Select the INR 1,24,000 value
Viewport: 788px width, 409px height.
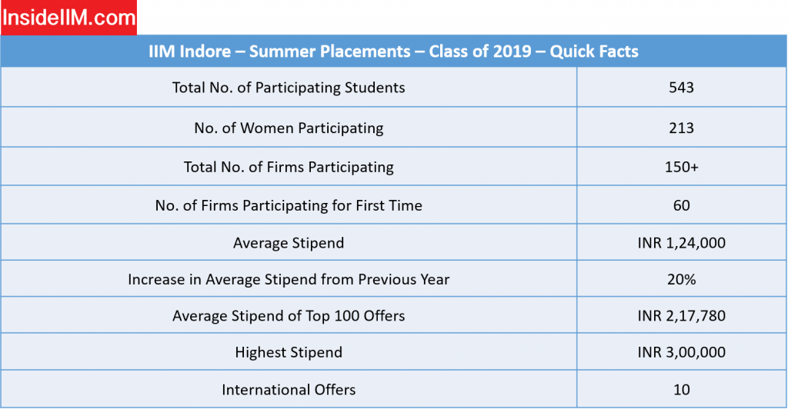click(682, 243)
